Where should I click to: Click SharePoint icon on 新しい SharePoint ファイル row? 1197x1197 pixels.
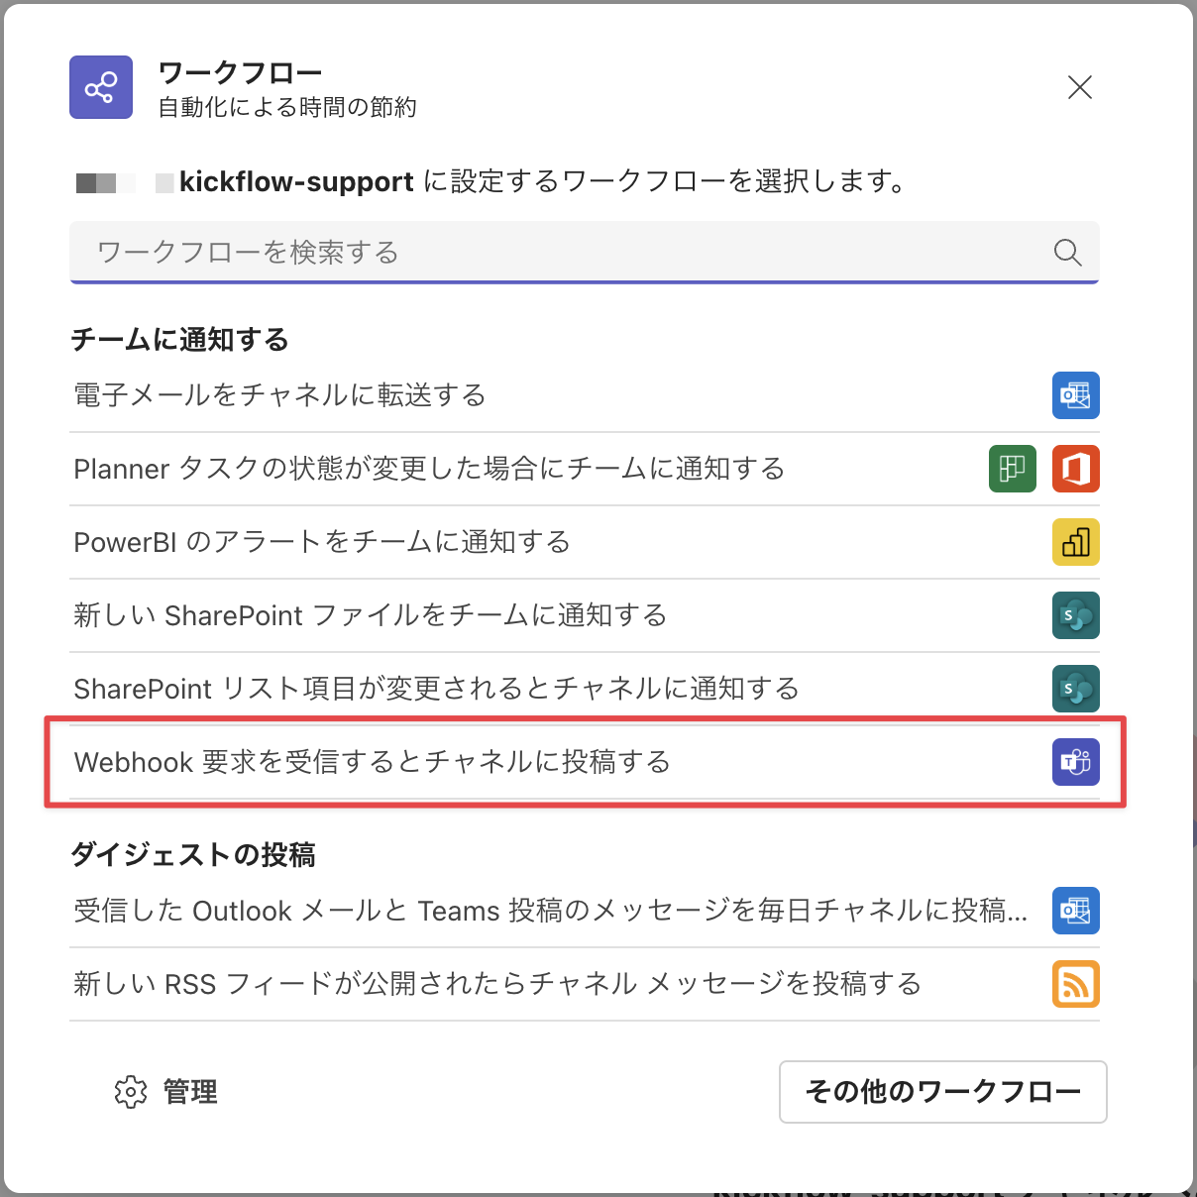coord(1076,615)
